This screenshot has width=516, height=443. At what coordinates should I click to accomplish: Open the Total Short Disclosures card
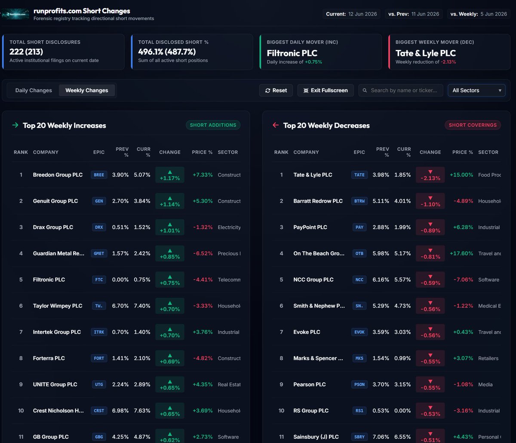pyautogui.click(x=63, y=52)
